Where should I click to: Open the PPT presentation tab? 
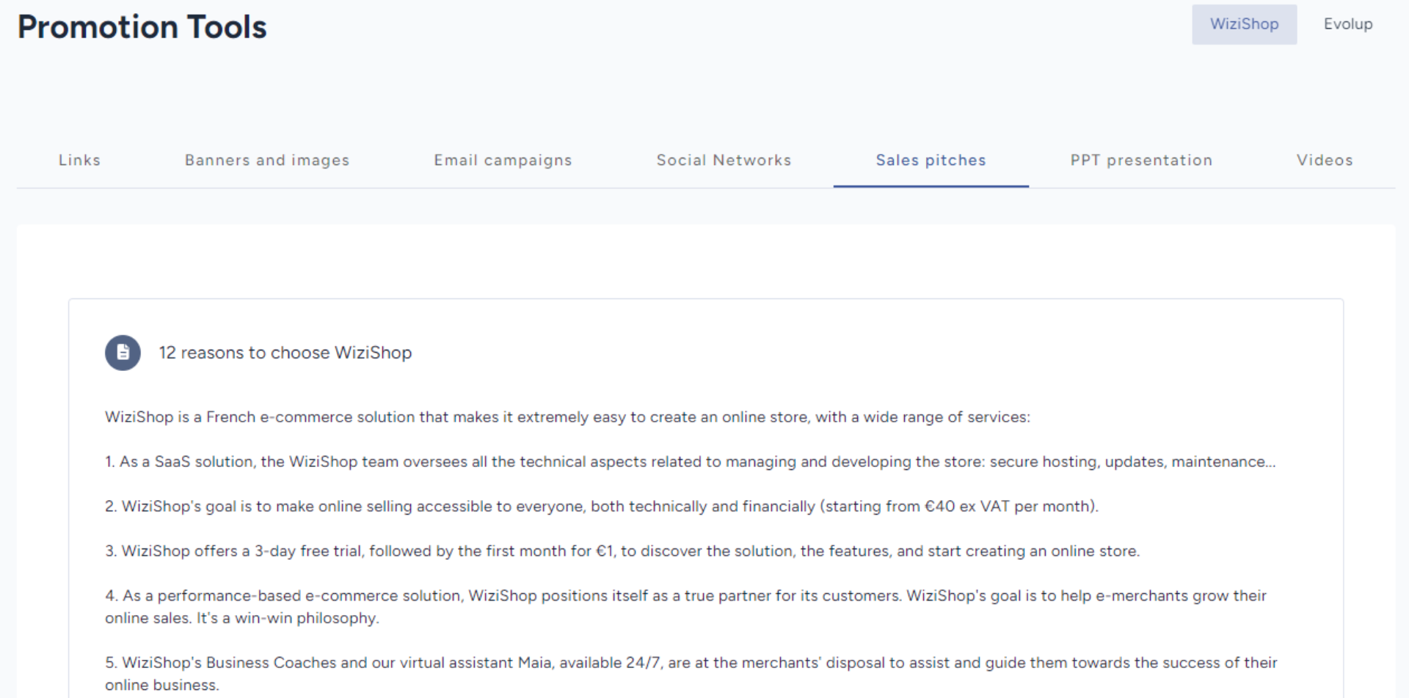pos(1141,160)
